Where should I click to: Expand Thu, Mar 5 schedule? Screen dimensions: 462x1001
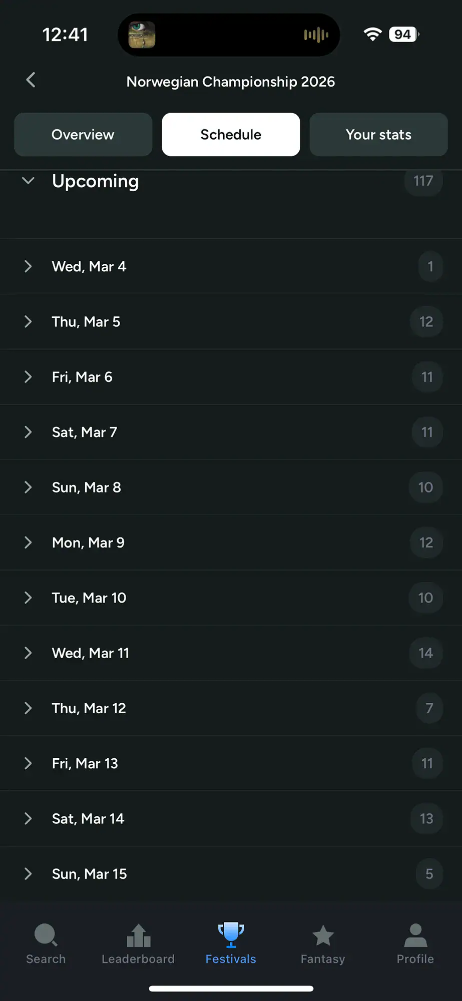(86, 322)
